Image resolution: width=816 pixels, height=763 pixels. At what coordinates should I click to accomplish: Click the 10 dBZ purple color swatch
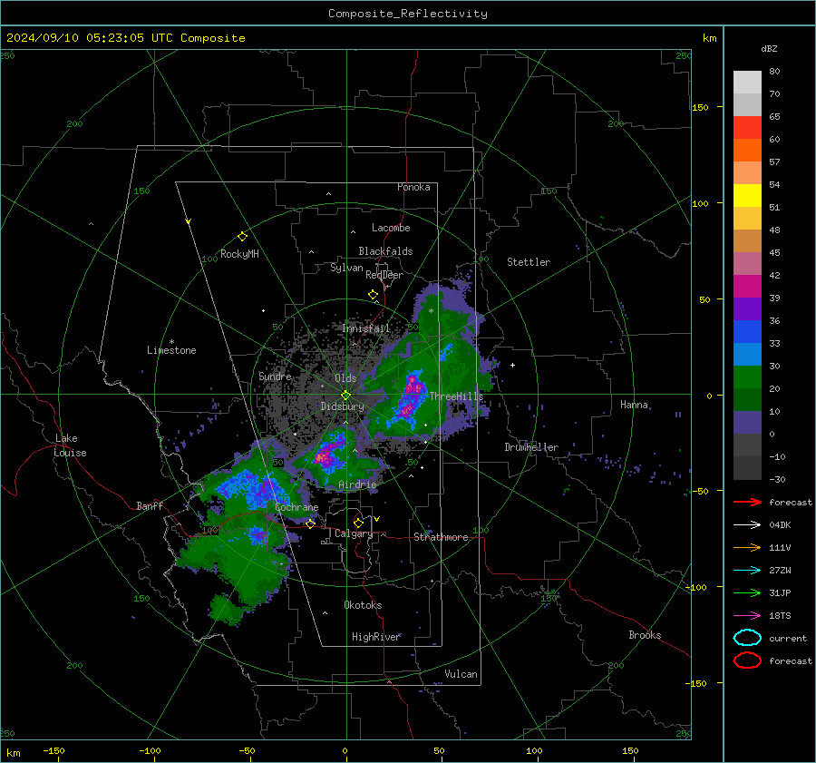[747, 422]
